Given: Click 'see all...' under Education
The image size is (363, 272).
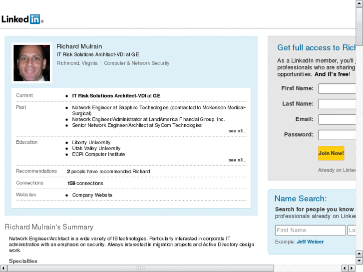Looking at the screenshot, I should pyautogui.click(x=237, y=160).
